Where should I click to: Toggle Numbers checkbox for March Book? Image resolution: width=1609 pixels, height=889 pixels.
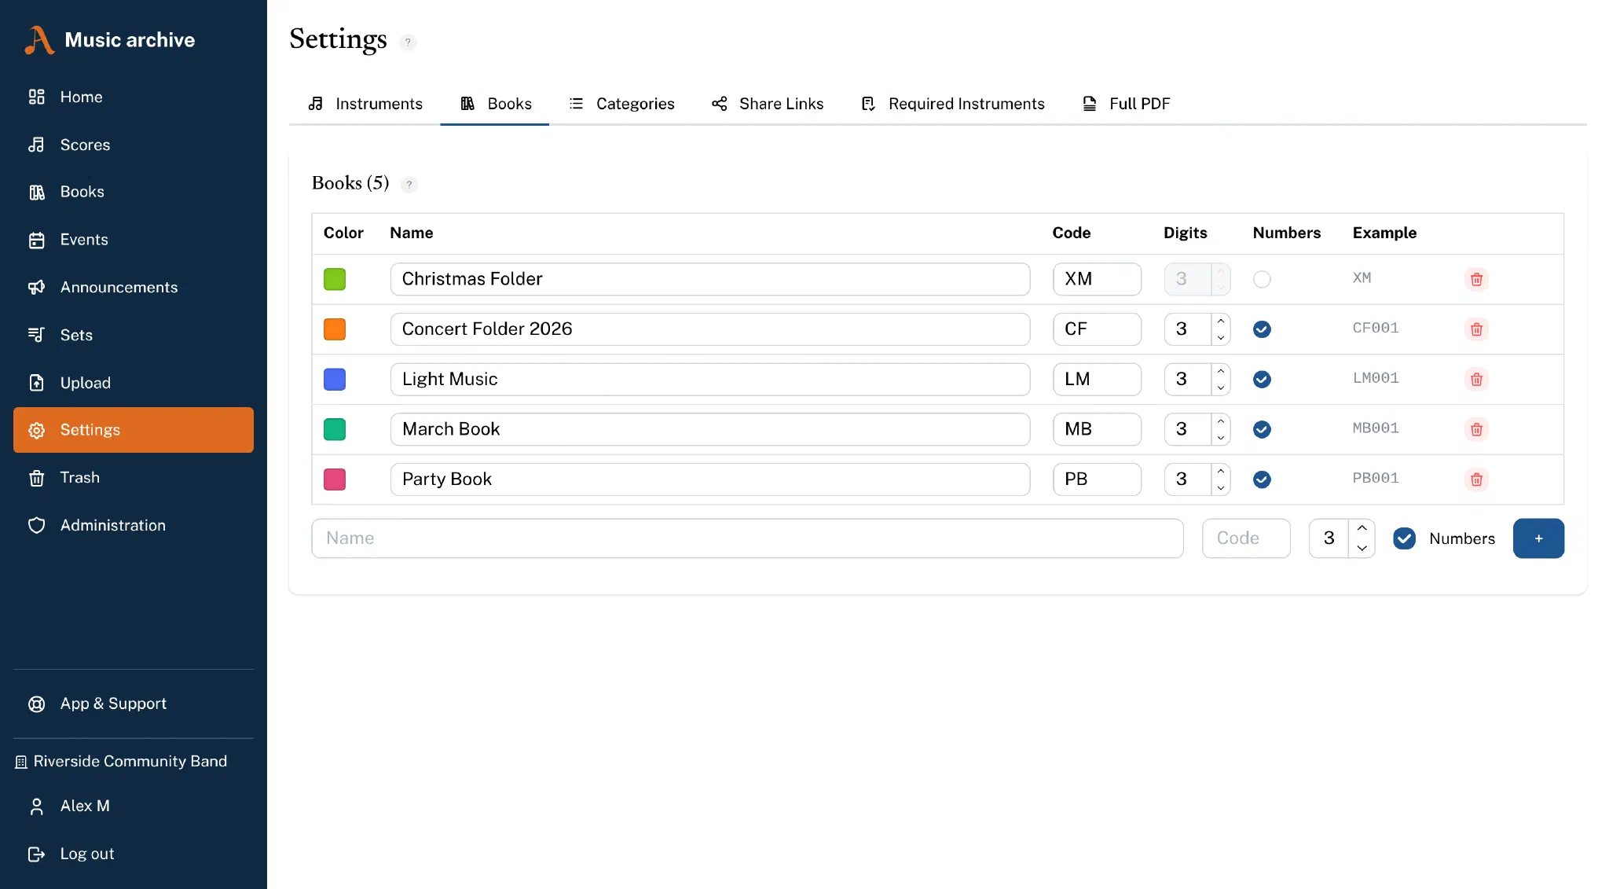tap(1262, 429)
